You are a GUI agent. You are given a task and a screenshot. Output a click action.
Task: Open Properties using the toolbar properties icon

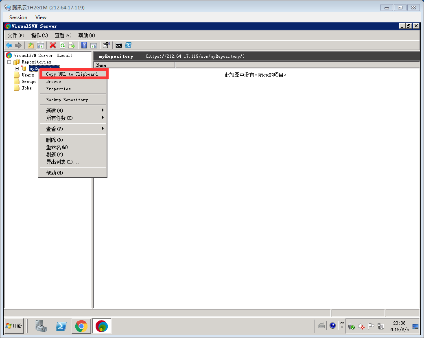(106, 45)
